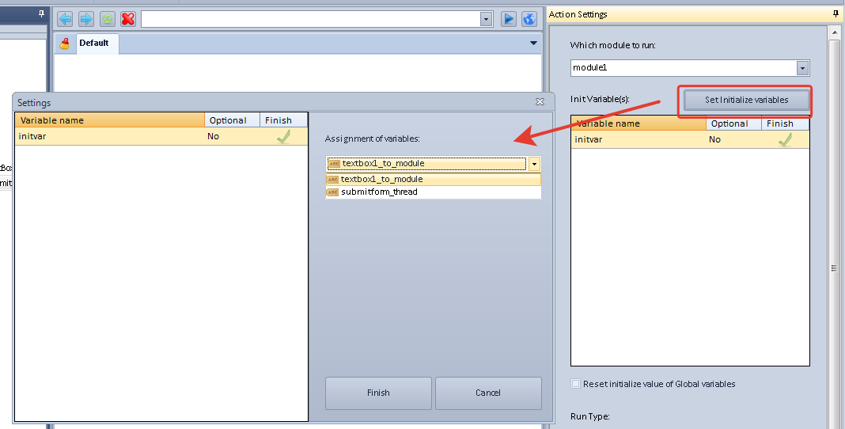Close the Settings dialog
This screenshot has width=845, height=429.
pos(540,102)
